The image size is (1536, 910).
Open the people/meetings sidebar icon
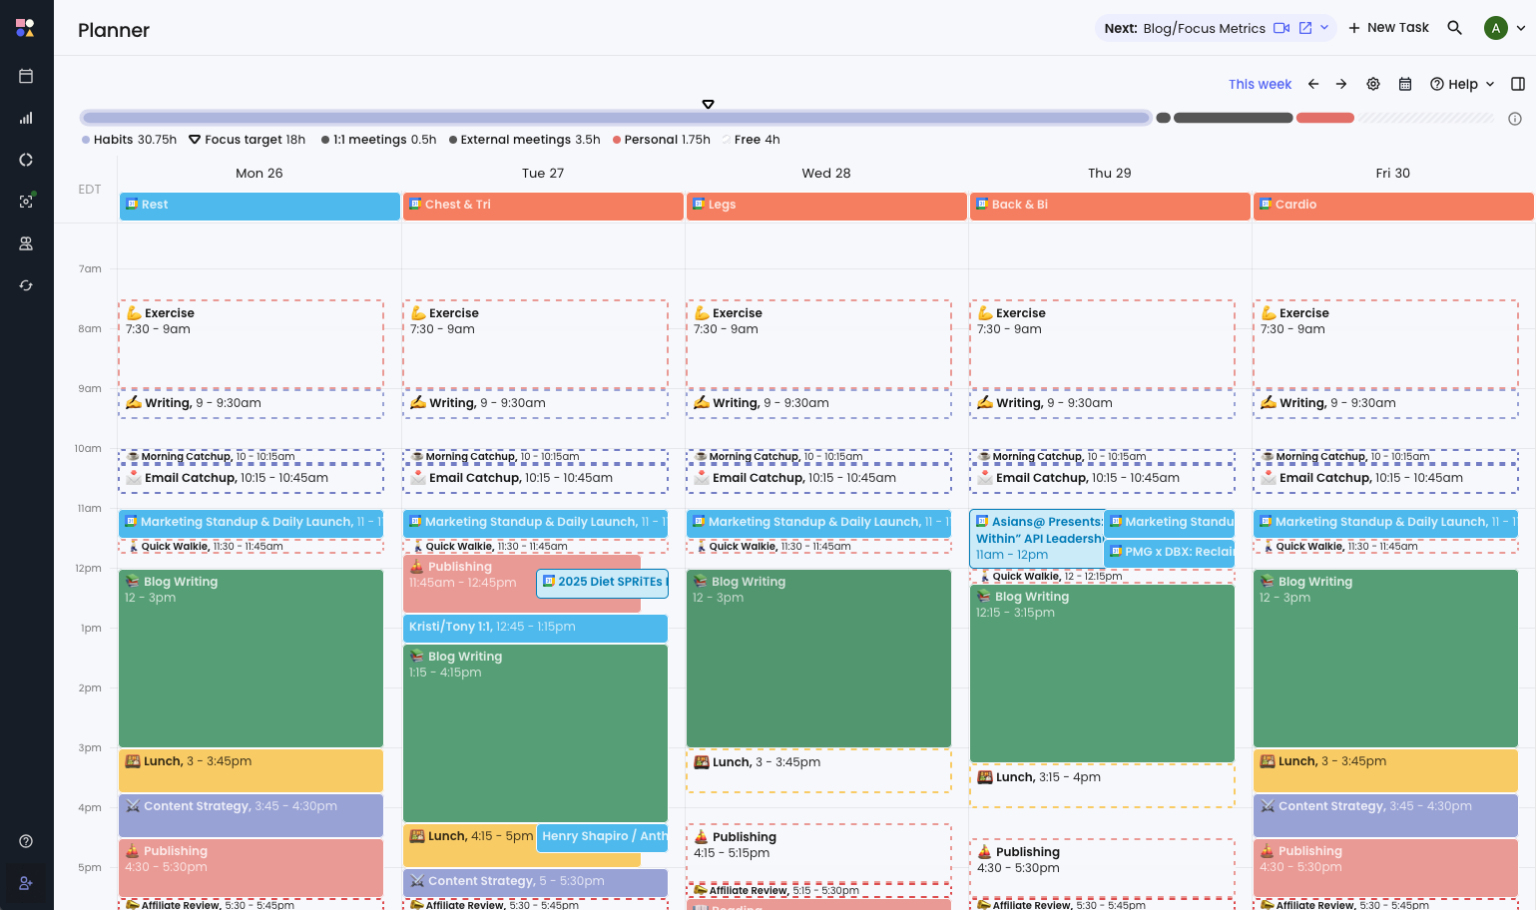pyautogui.click(x=26, y=243)
